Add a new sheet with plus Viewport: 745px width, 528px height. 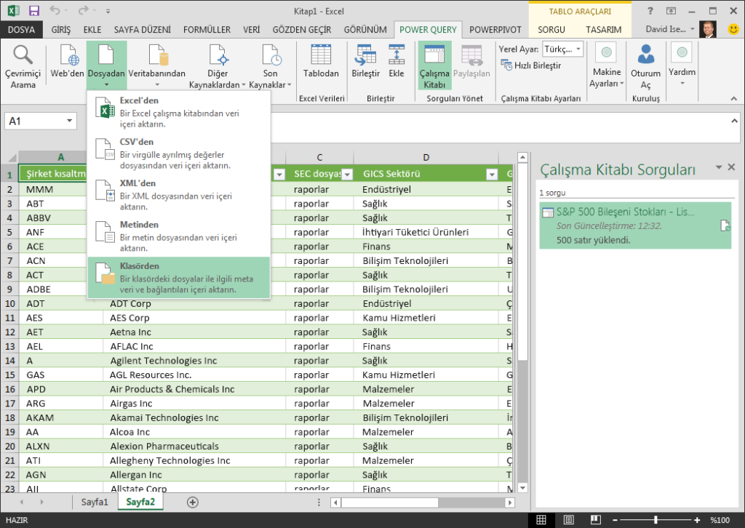point(192,503)
